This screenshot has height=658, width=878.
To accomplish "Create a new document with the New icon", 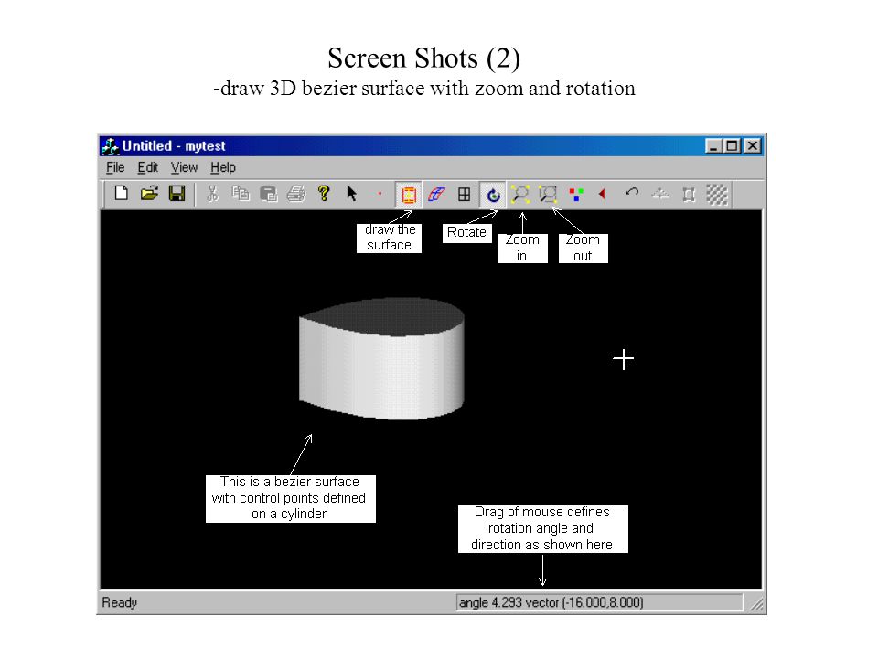I will [121, 194].
